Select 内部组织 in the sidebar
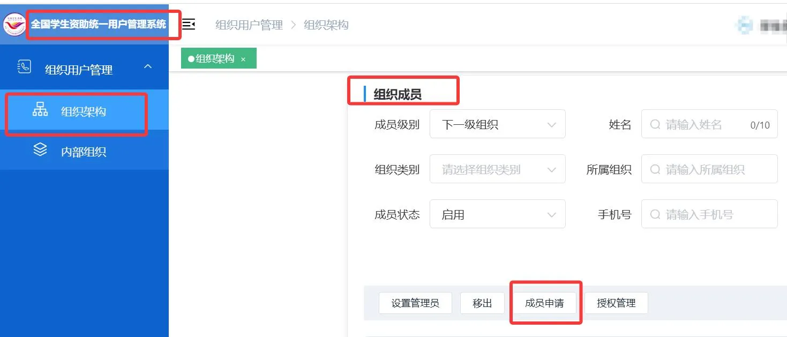787x337 pixels. click(84, 152)
